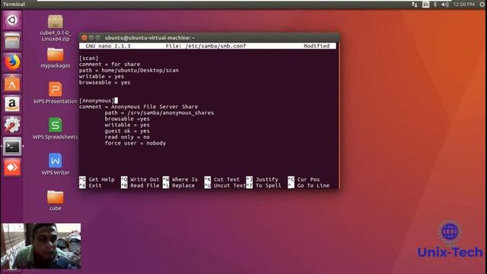Select the mypackages desktop folder
The image size is (487, 274).
[x=56, y=58]
